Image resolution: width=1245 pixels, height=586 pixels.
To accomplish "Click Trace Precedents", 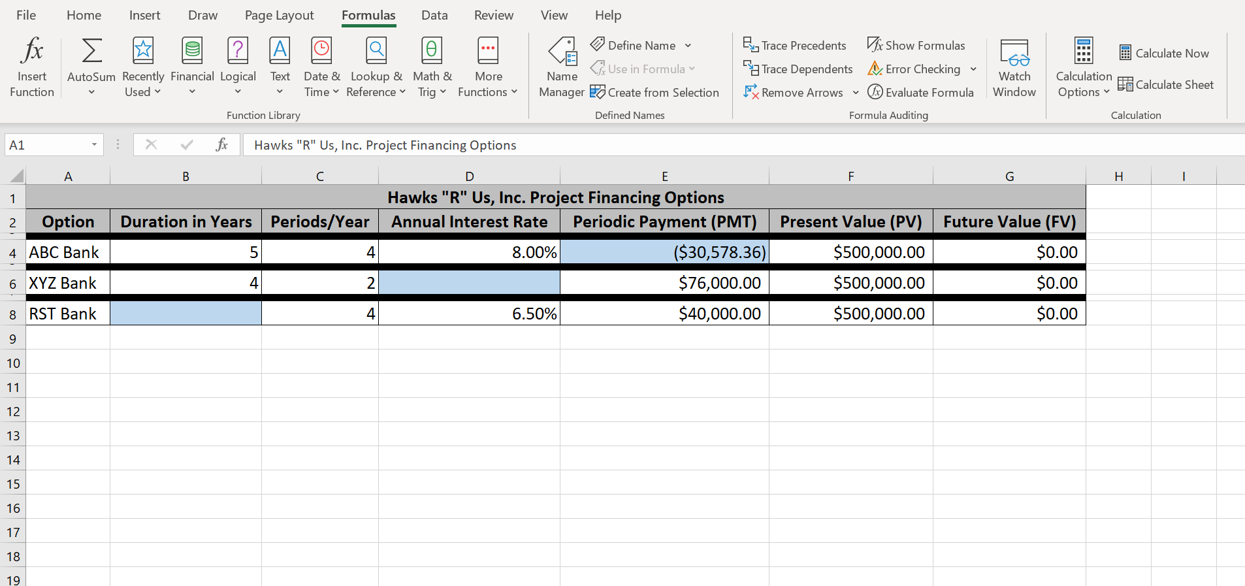I will 795,45.
